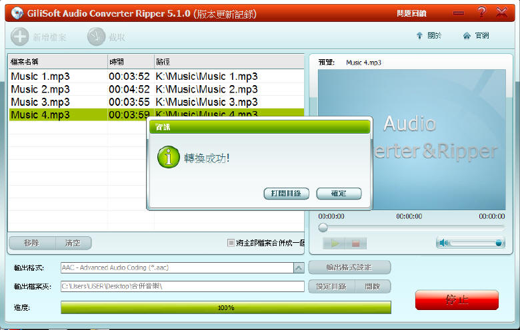The image size is (520, 330).
Task: Click the Trim clock icon in toolbar
Action: click(x=96, y=37)
